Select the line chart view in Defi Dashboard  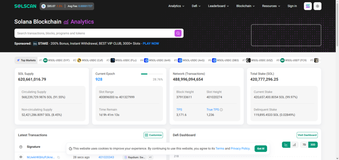[x=286, y=145]
